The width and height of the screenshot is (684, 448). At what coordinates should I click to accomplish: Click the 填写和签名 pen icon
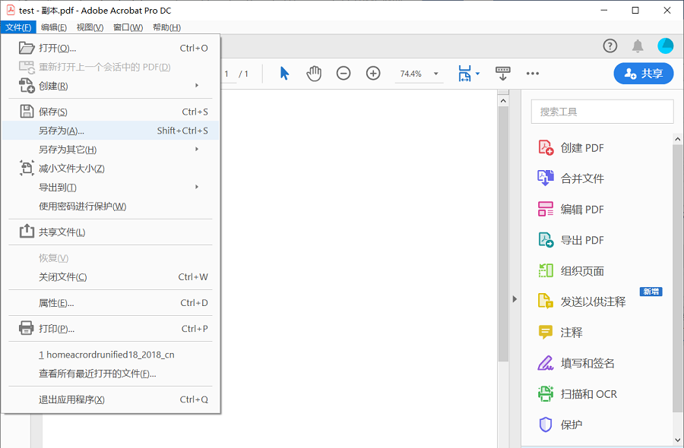point(545,363)
